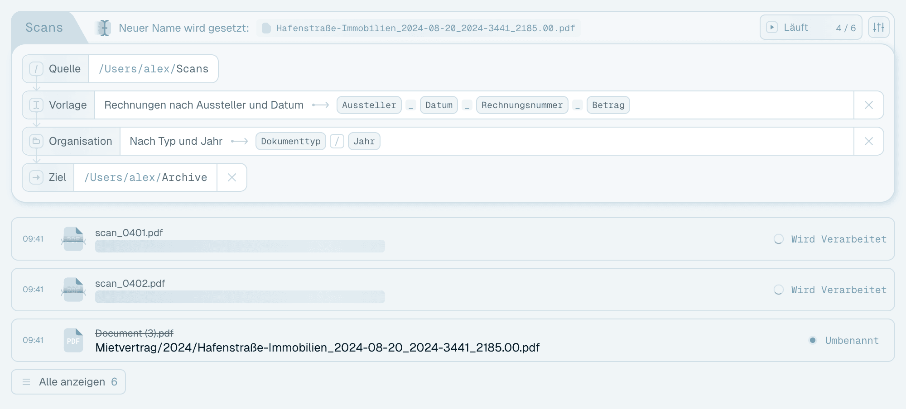Click the progress bar under scan_0402.pdf
The image size is (906, 409).
click(x=240, y=297)
